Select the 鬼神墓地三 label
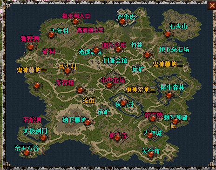 pos(141,89)
